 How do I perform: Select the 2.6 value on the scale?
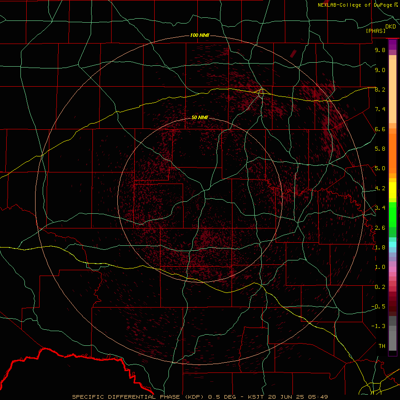point(380,228)
